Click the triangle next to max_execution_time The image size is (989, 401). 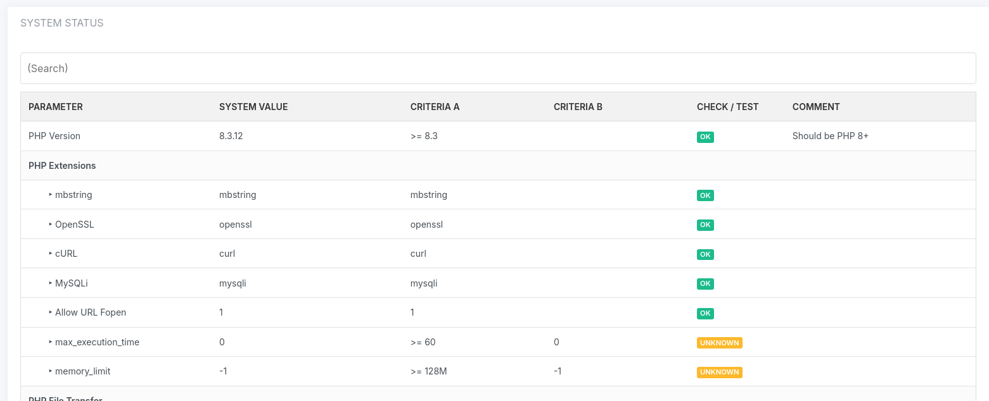tap(51, 342)
